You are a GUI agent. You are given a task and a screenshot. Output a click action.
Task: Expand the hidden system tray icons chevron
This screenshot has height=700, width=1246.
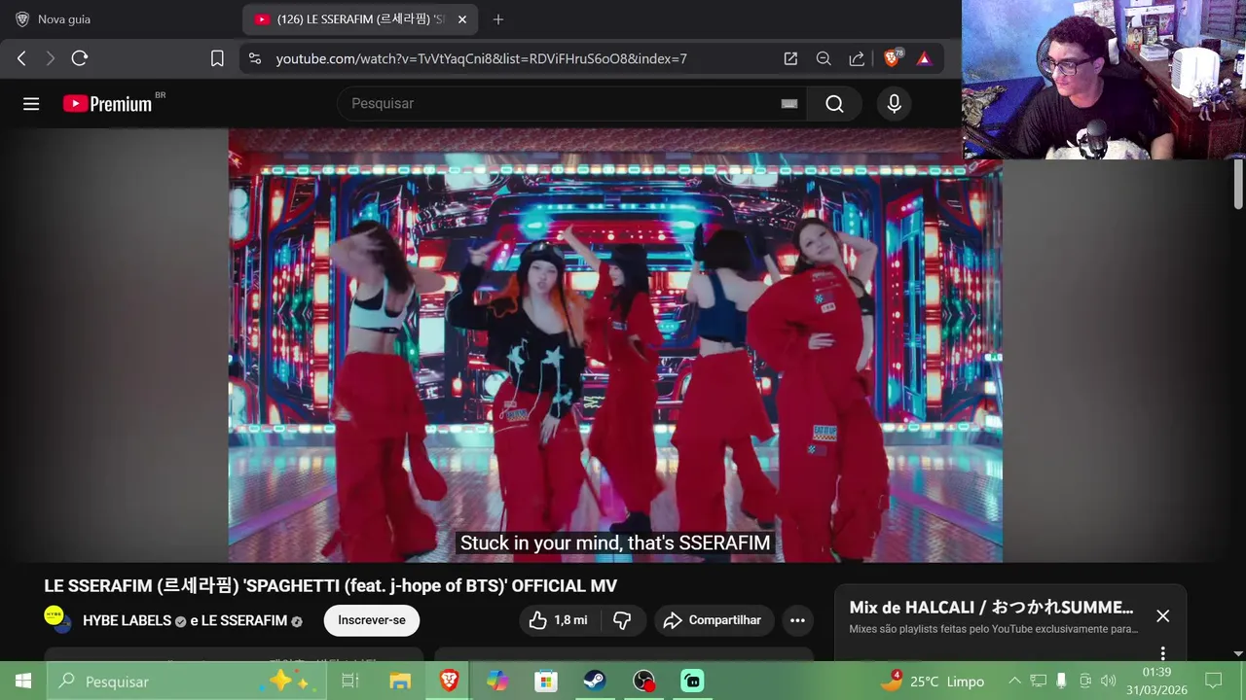(1014, 682)
